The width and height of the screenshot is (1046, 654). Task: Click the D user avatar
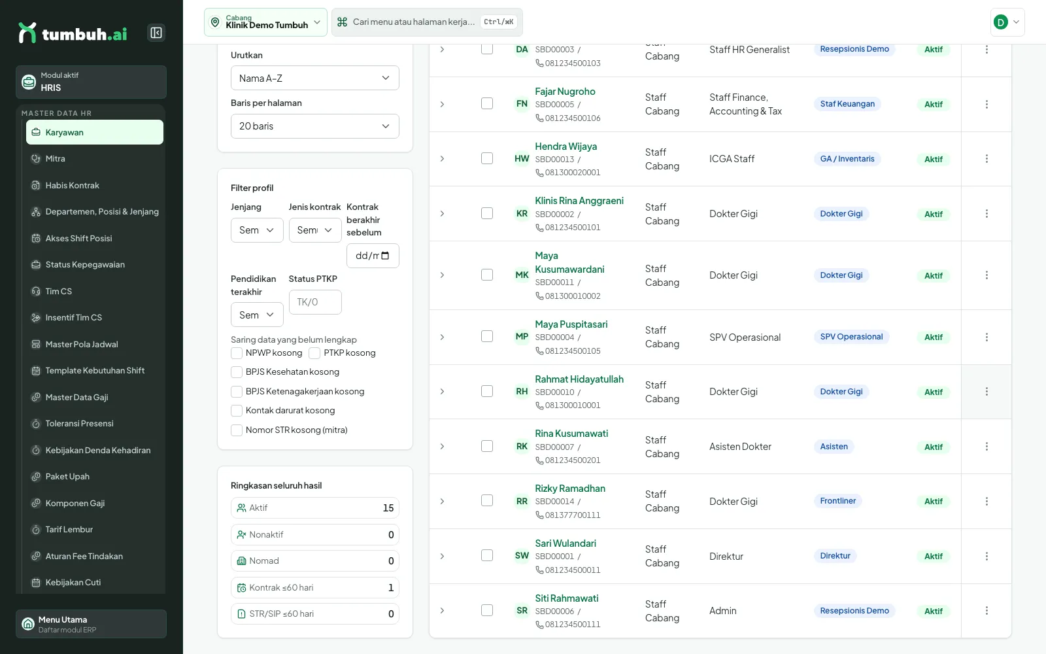(1000, 22)
